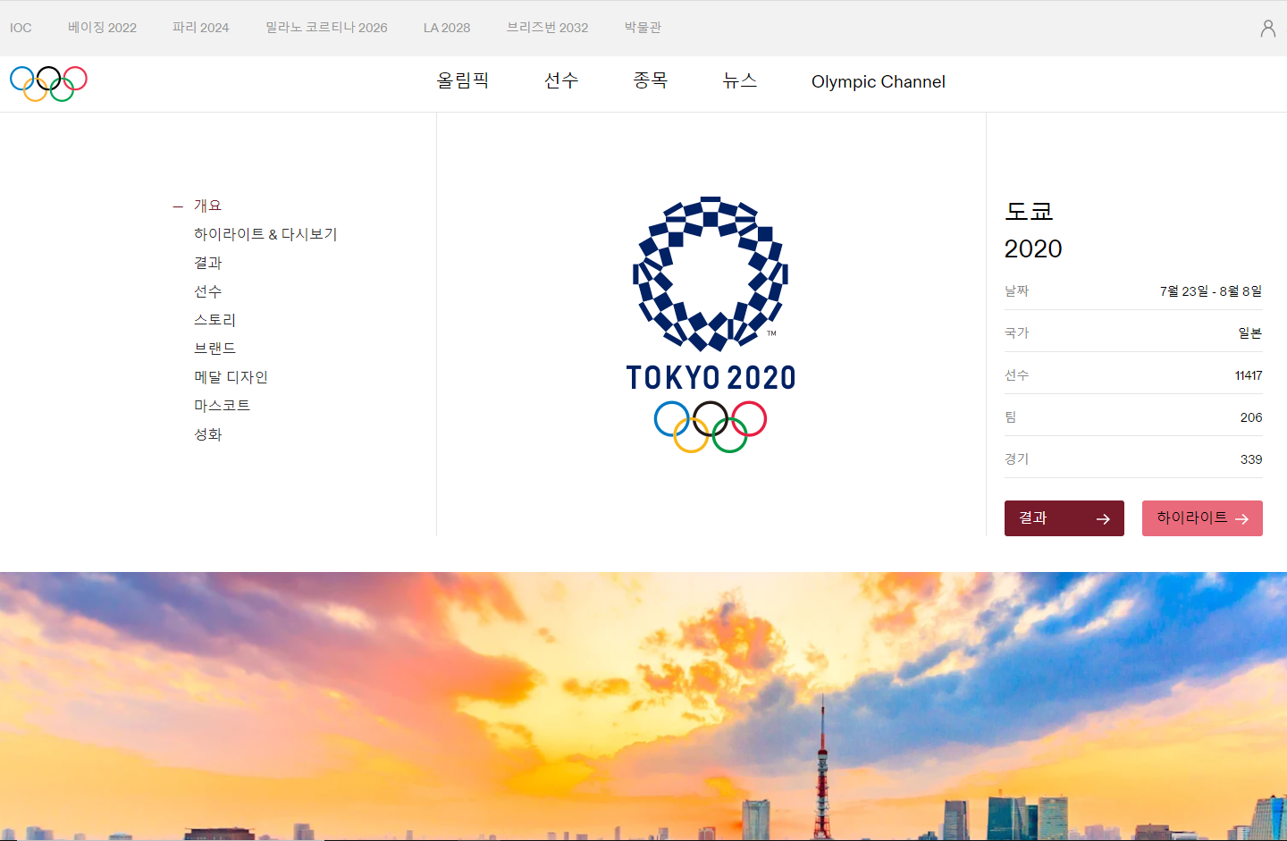
Task: Select 결과 in the side navigation
Action: tap(207, 263)
